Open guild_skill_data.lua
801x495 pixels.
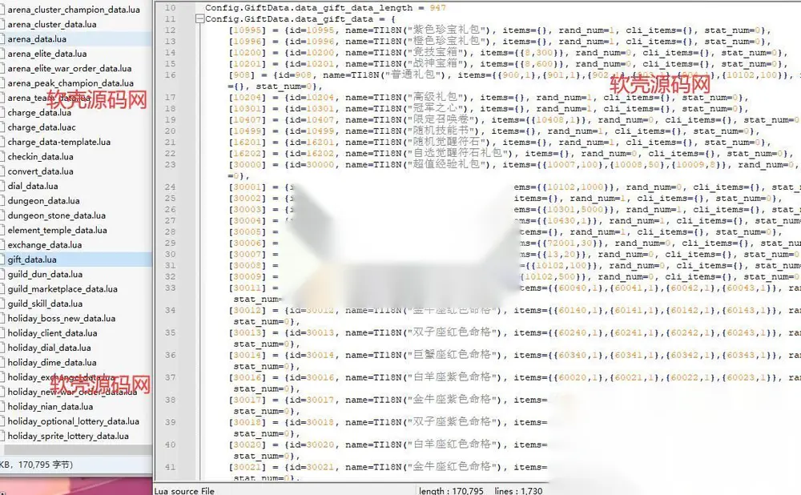coord(45,304)
